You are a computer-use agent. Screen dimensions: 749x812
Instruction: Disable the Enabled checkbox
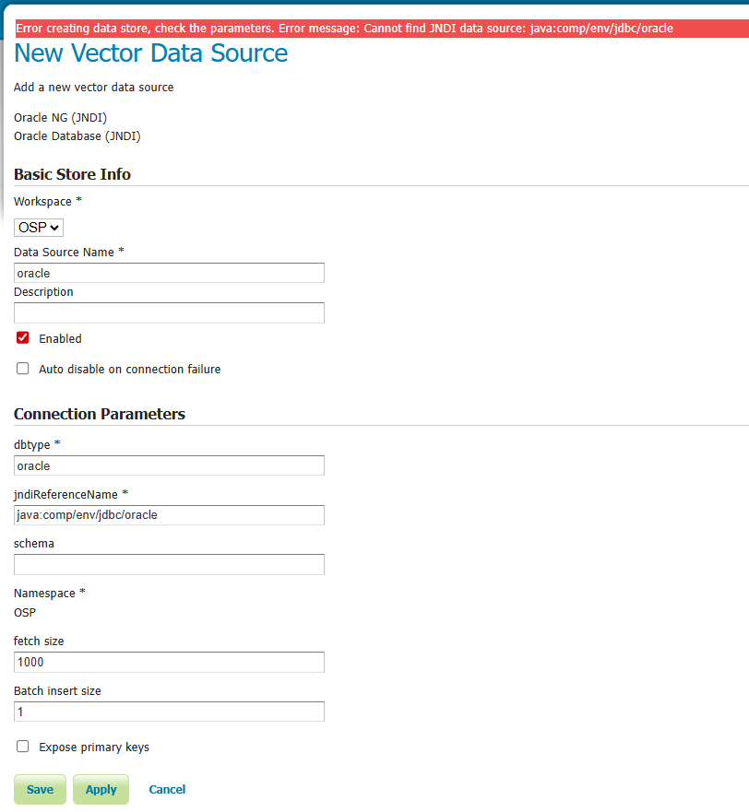tap(22, 337)
